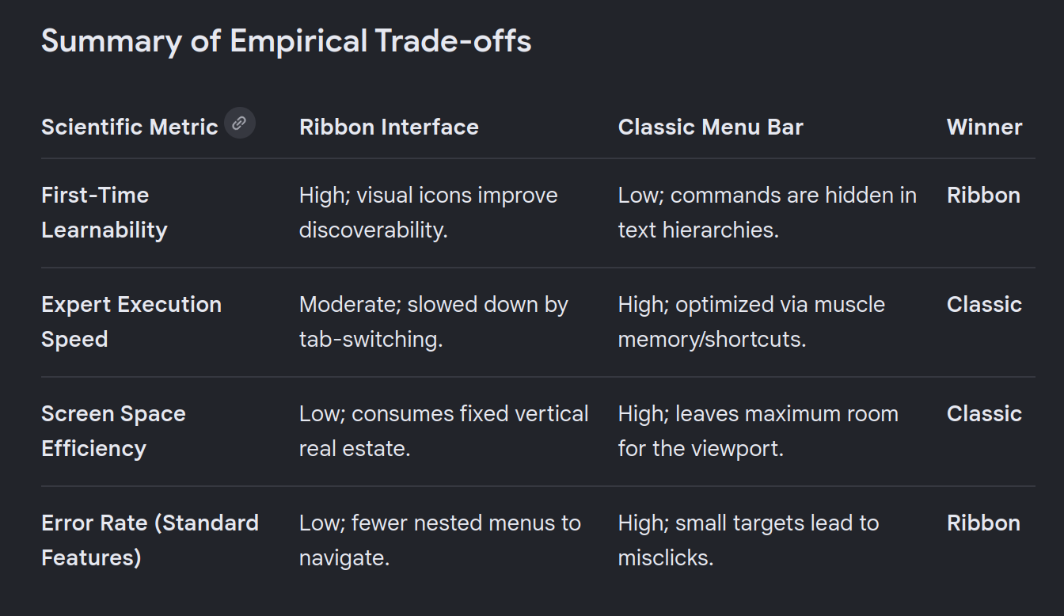Click the Summary of Empirical Trade-offs heading
This screenshot has width=1064, height=616.
tap(286, 41)
